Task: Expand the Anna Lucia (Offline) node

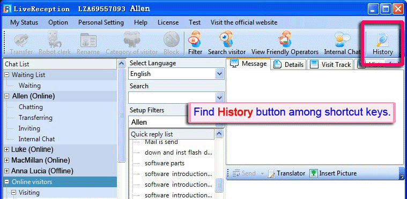Action: (x=7, y=171)
